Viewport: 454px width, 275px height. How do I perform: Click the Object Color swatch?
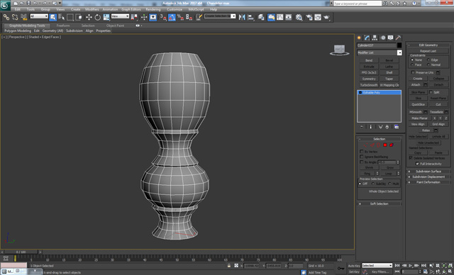pos(399,45)
